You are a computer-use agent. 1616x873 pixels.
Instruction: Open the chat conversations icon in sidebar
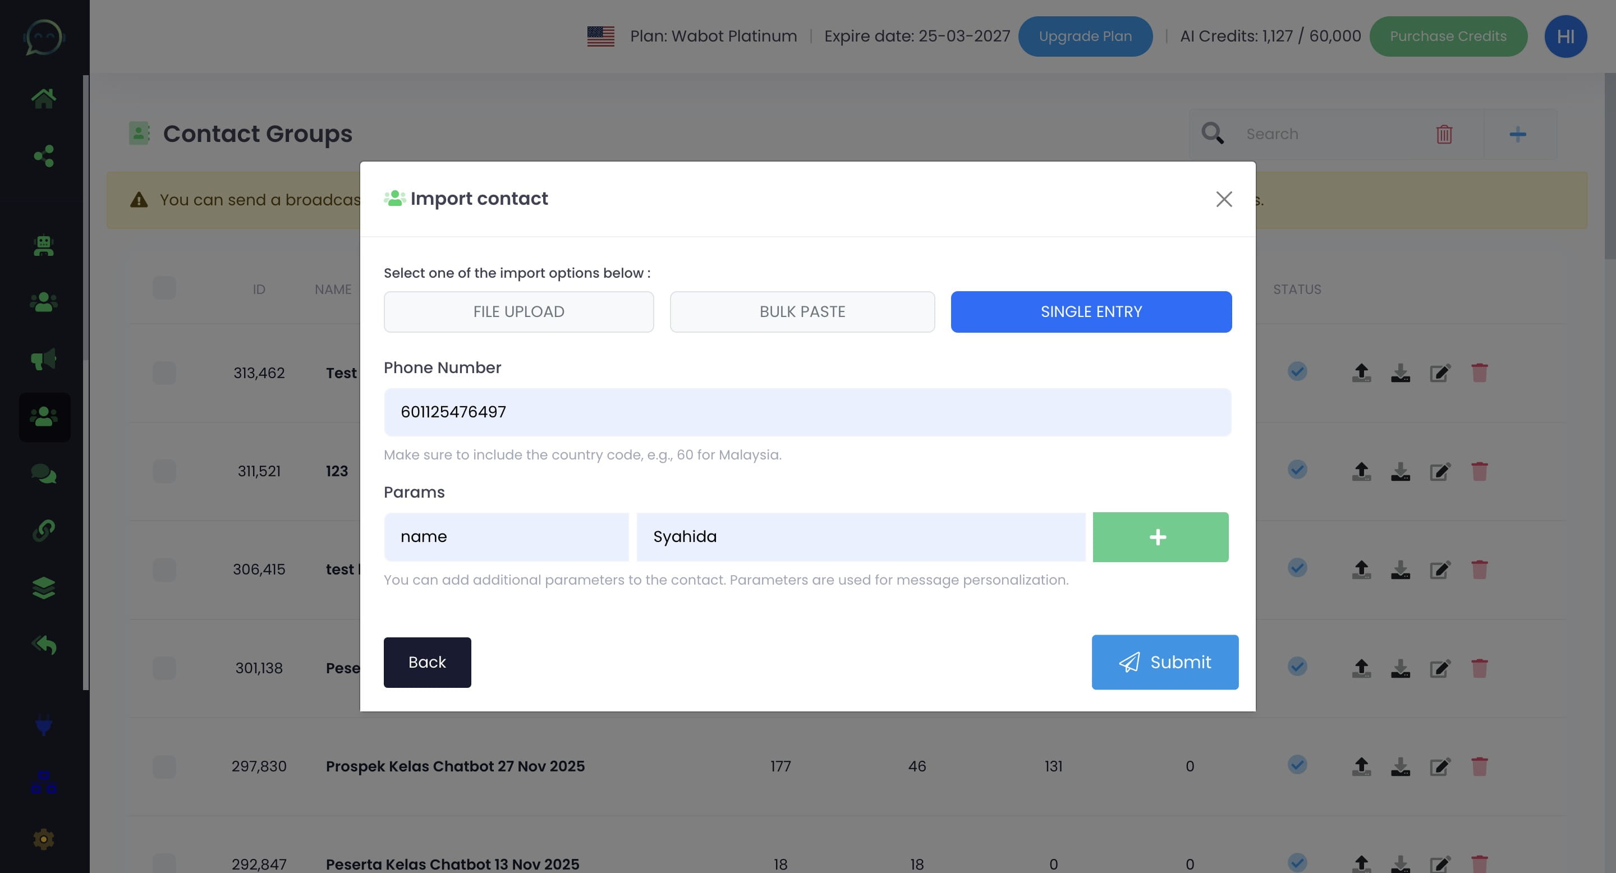click(x=44, y=474)
